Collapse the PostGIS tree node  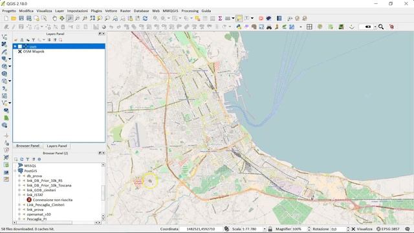(15, 171)
